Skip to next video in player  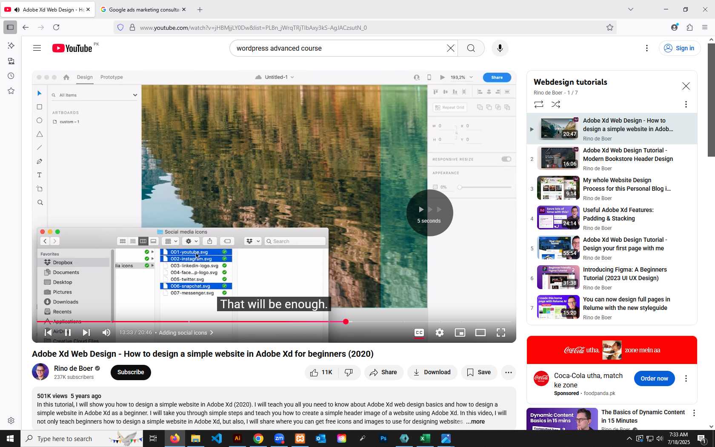point(86,332)
